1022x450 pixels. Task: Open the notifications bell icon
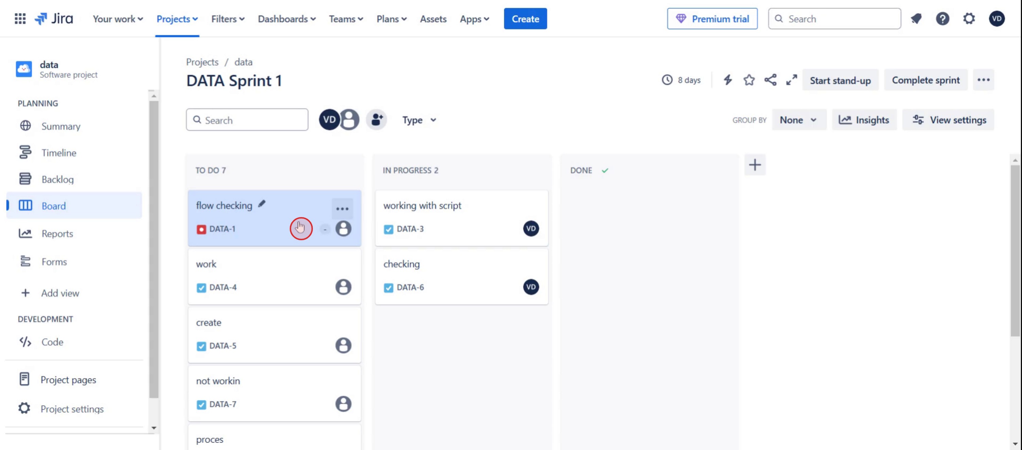click(x=916, y=19)
